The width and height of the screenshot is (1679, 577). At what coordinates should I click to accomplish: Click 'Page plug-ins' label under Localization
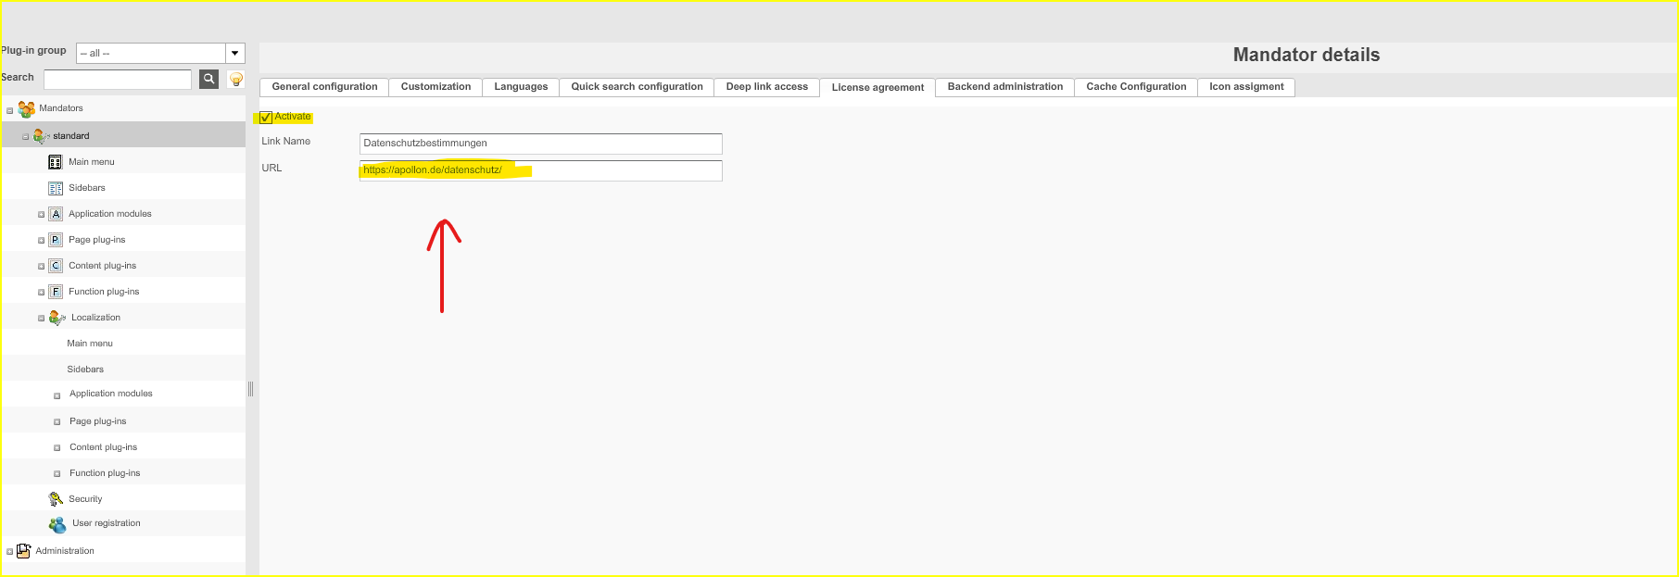(98, 421)
